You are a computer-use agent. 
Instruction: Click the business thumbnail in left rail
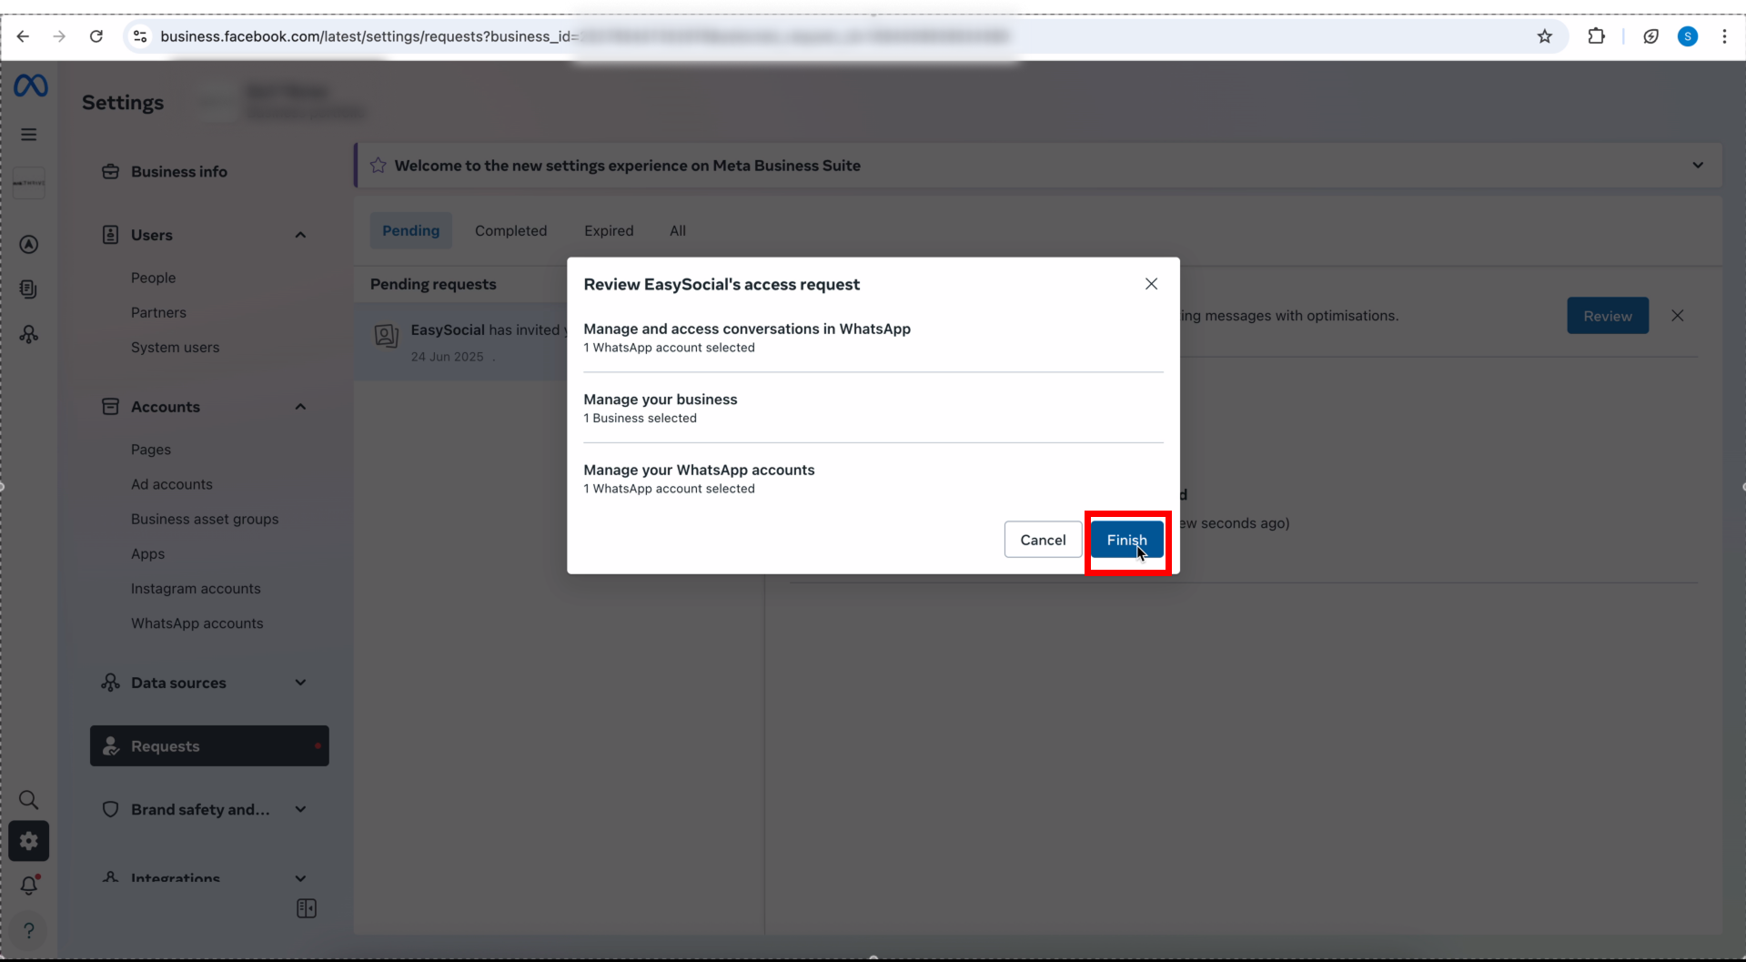click(29, 183)
